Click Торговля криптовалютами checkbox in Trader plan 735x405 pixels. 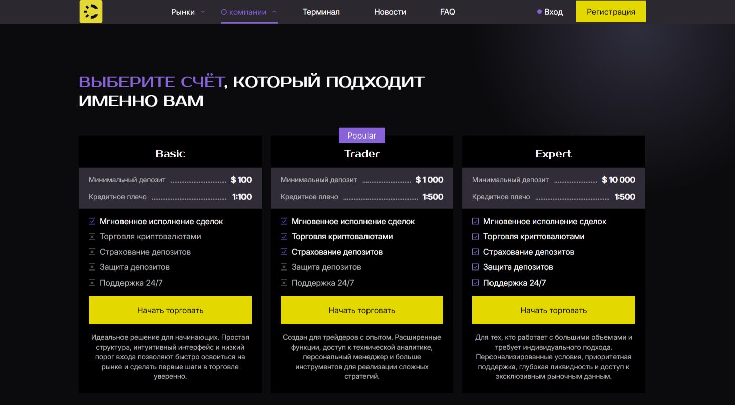point(284,236)
